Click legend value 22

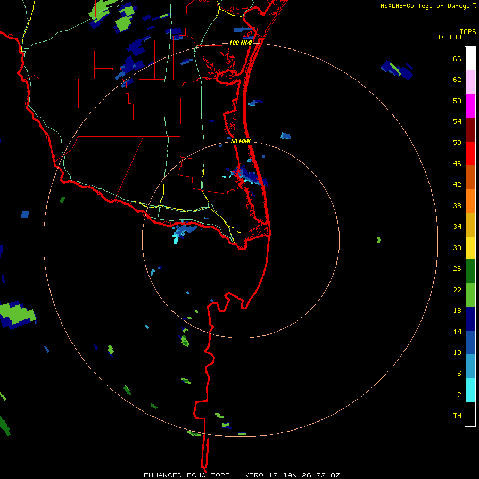[x=457, y=290]
